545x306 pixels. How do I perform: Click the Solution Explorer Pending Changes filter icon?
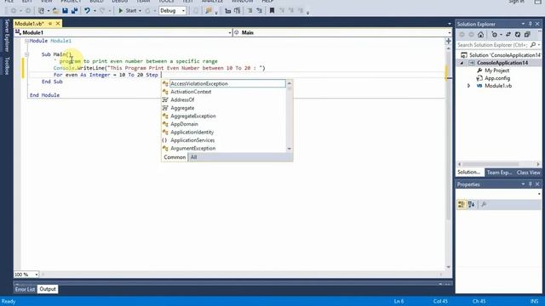pyautogui.click(x=495, y=34)
